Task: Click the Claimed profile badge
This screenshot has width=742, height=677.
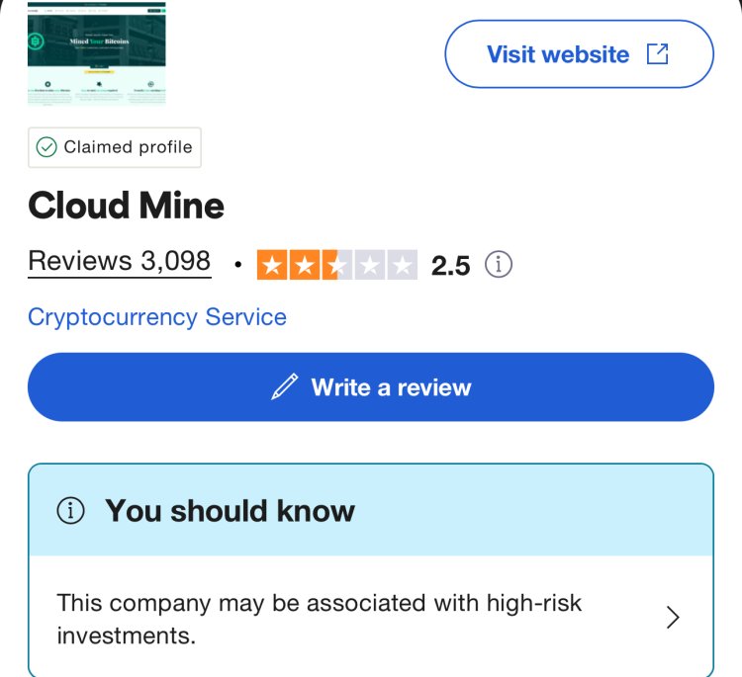Action: click(115, 147)
